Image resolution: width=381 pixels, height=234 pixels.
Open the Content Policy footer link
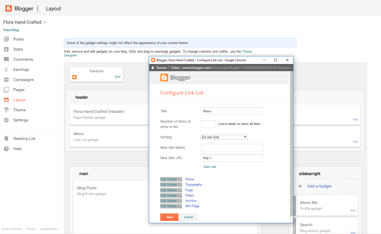49,229
